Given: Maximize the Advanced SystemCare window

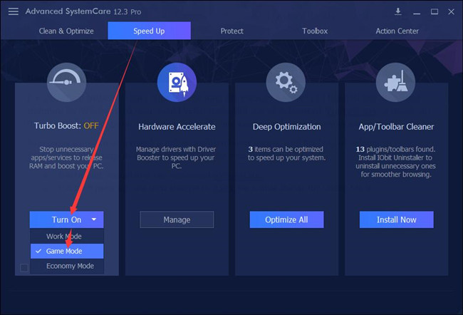Looking at the screenshot, I should point(434,11).
